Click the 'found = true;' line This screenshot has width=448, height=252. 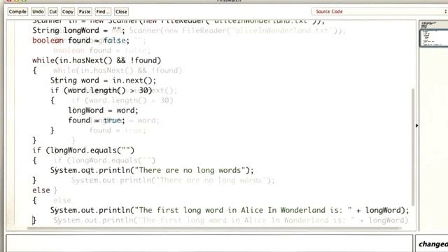(97, 120)
